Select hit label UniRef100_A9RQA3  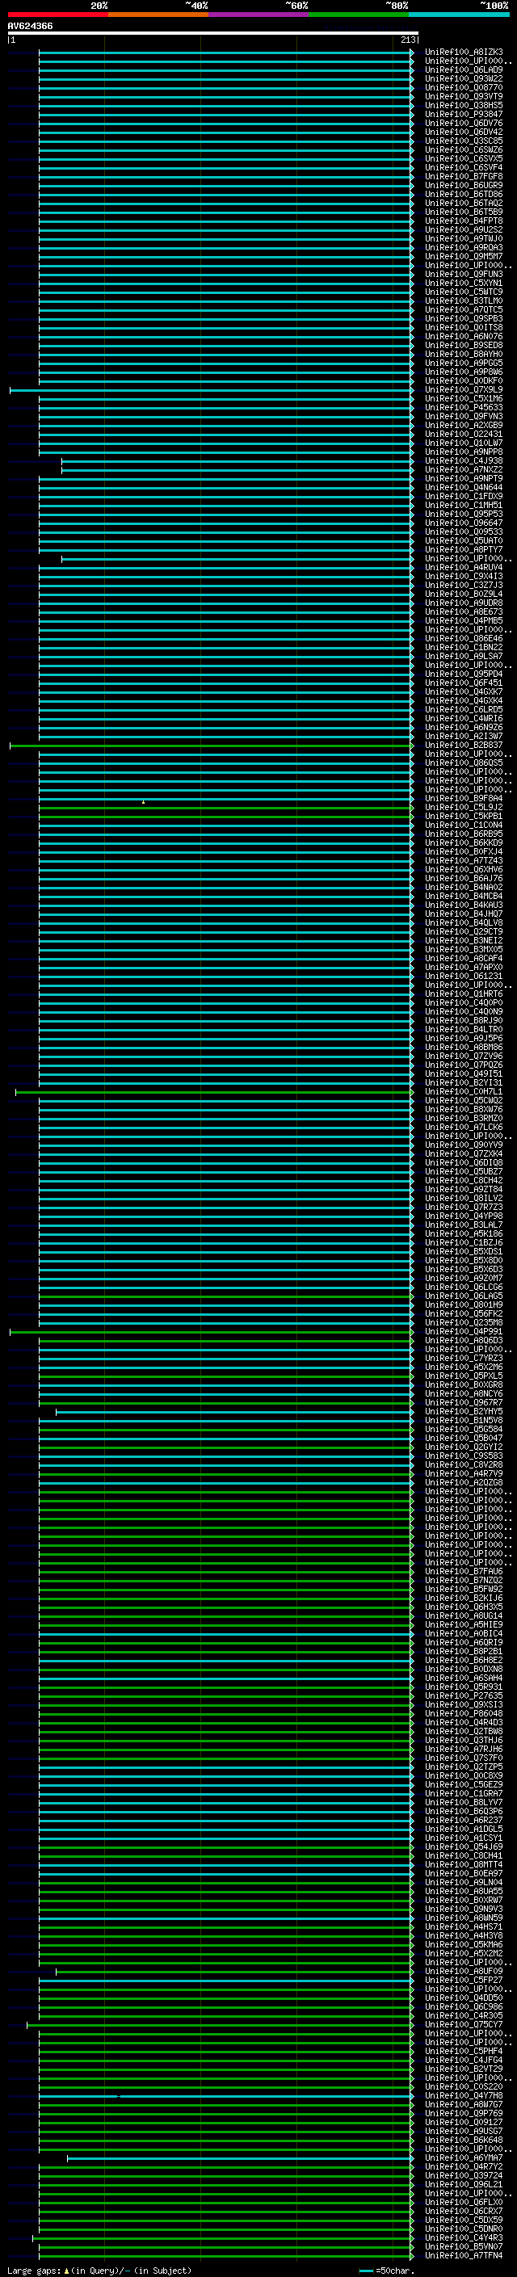click(x=464, y=247)
